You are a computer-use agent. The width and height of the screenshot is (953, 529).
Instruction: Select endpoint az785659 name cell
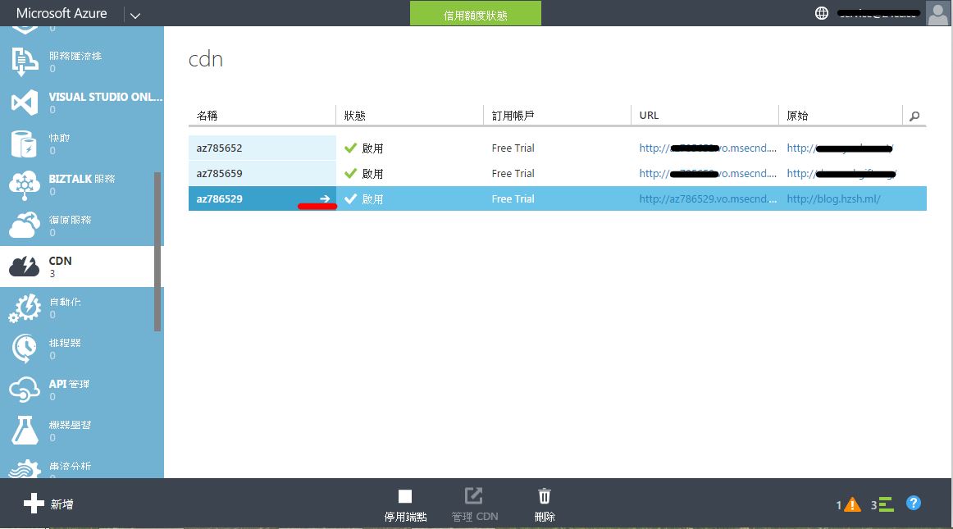(x=262, y=173)
